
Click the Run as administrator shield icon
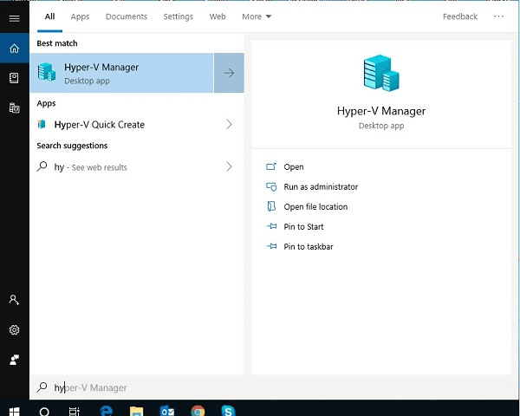tap(271, 187)
